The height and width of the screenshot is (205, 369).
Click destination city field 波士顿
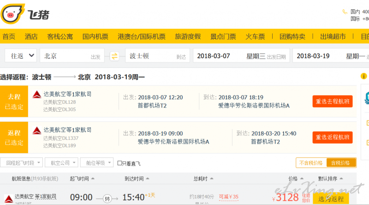(157, 55)
